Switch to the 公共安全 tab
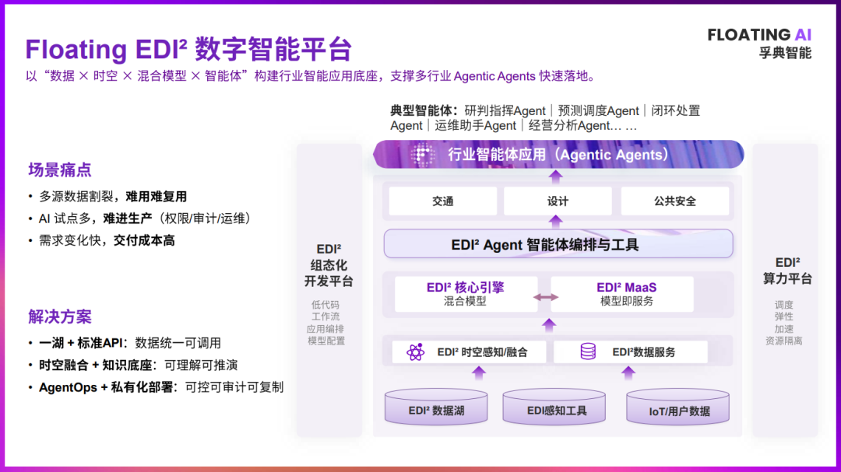 point(674,201)
